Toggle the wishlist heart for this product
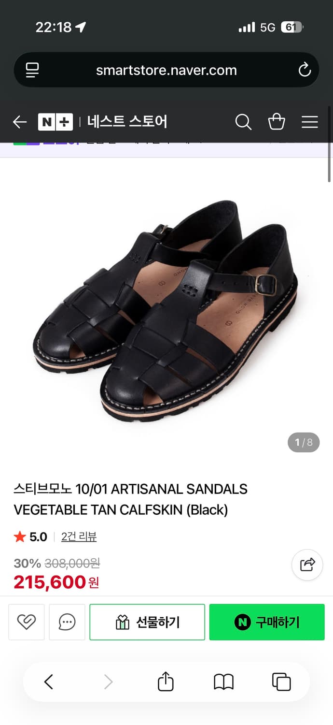 pyautogui.click(x=27, y=622)
